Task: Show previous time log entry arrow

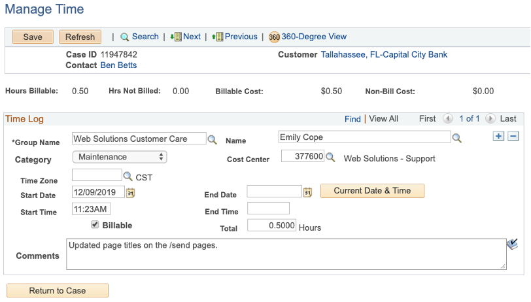Action: (448, 119)
